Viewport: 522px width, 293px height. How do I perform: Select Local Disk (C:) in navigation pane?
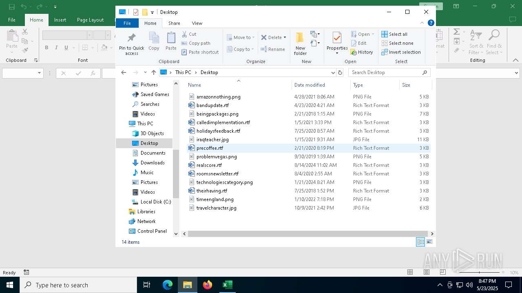pyautogui.click(x=155, y=202)
